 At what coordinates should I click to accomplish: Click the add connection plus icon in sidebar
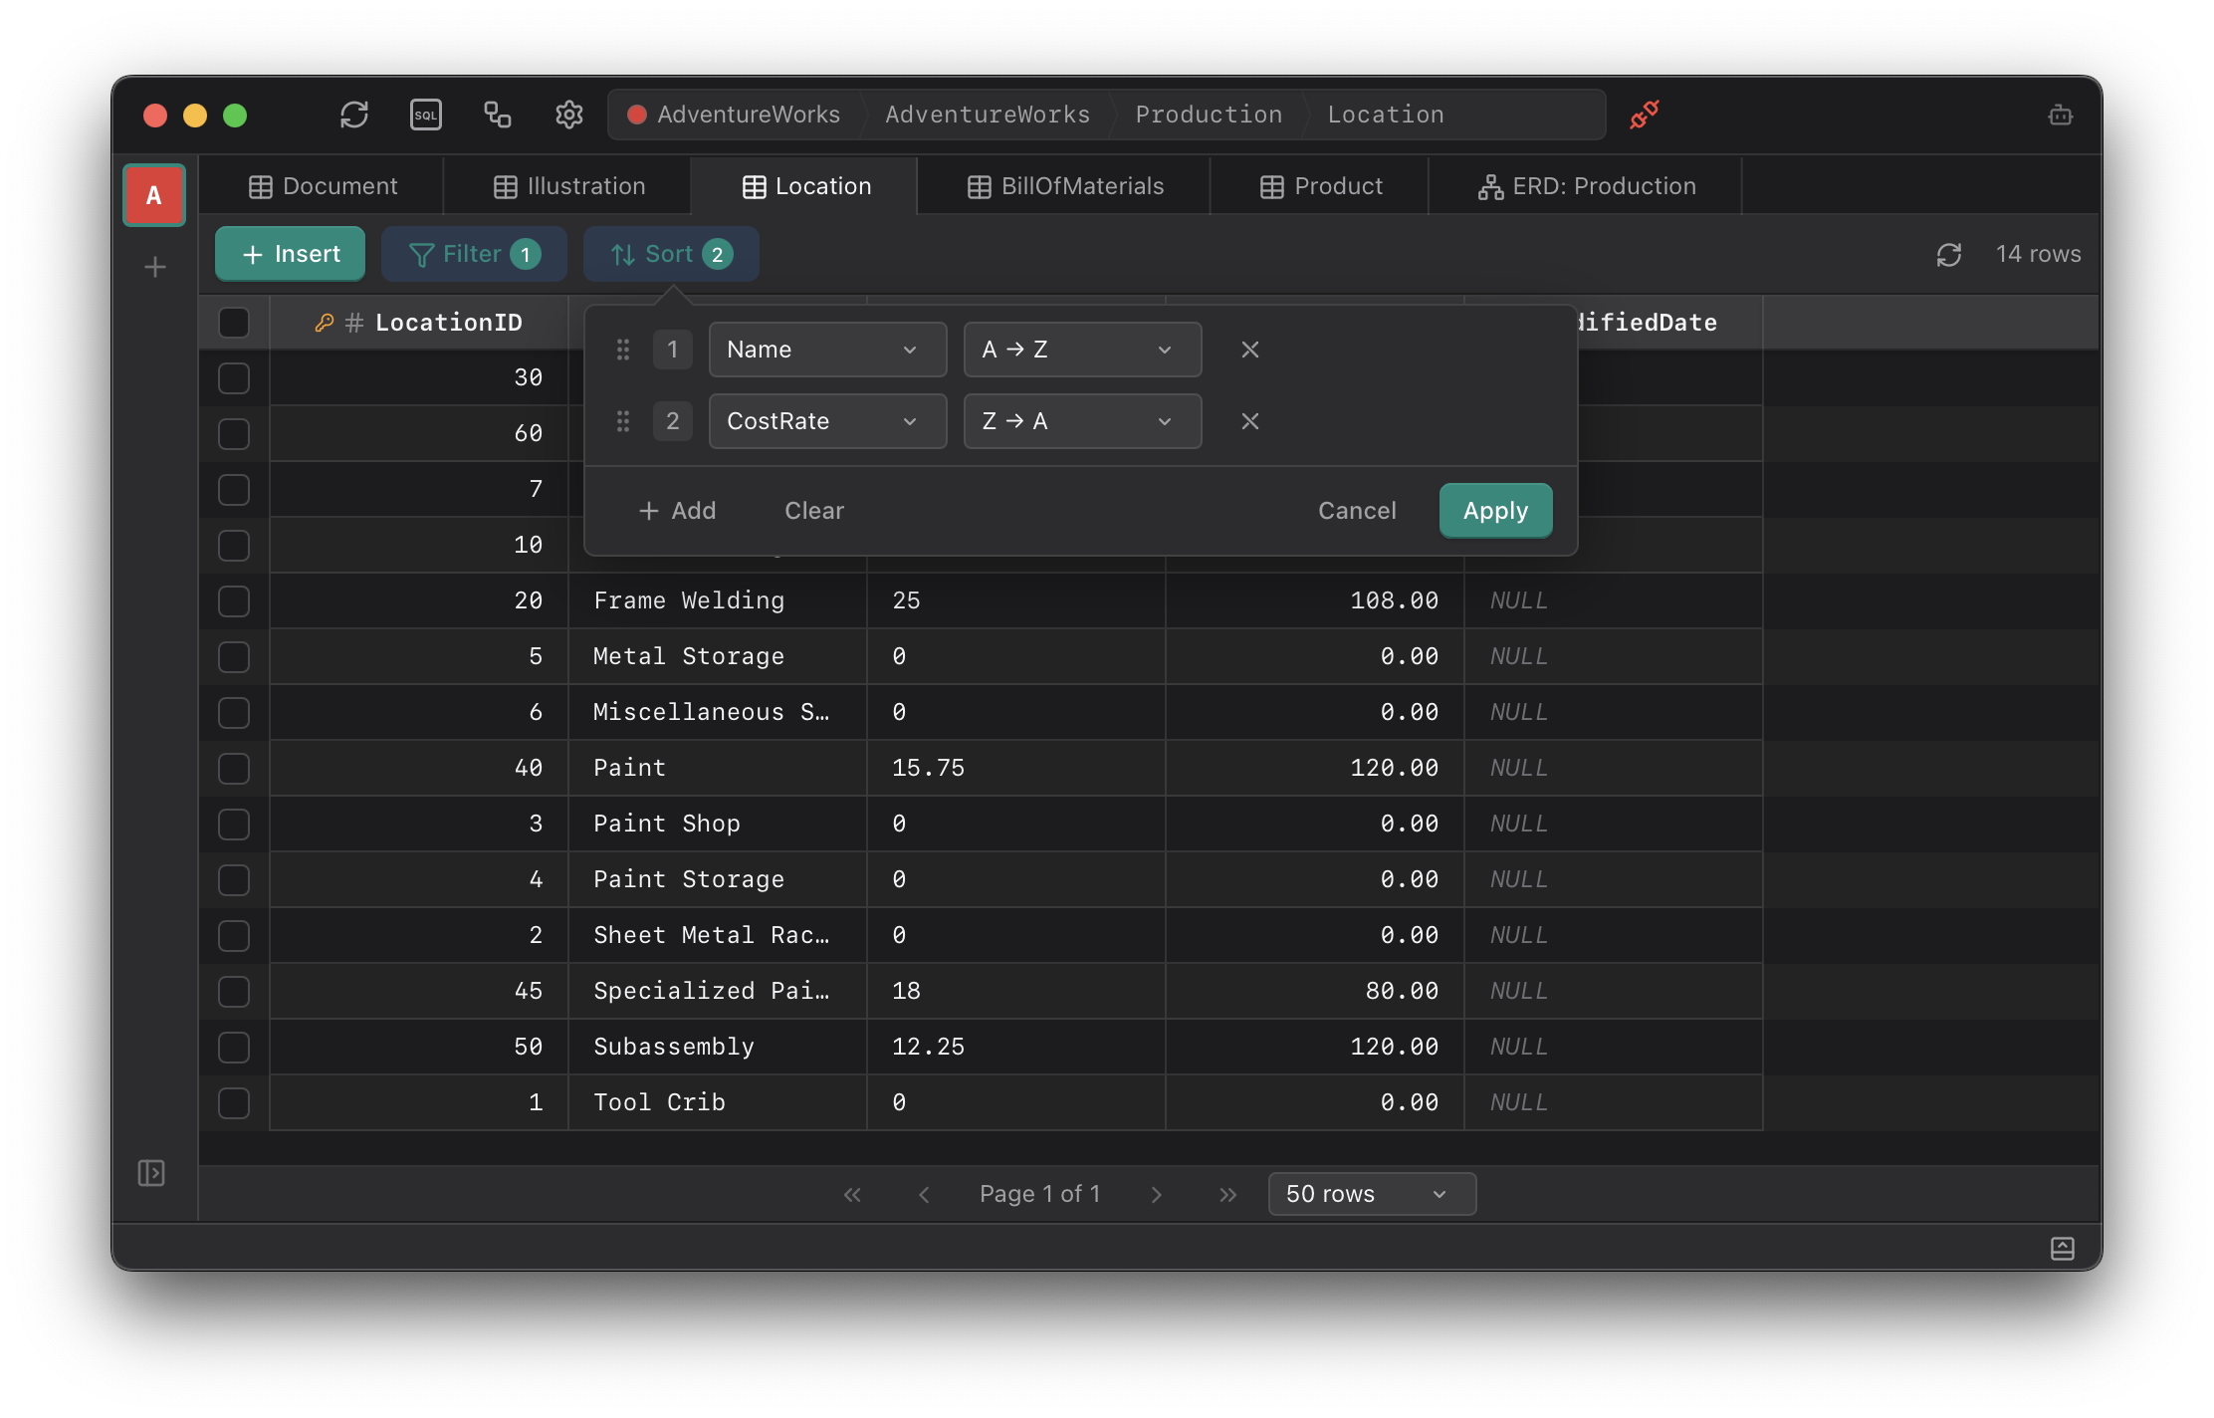(155, 267)
